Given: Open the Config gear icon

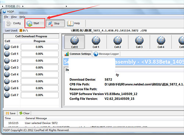Looking at the screenshot, I should click(x=9, y=23).
